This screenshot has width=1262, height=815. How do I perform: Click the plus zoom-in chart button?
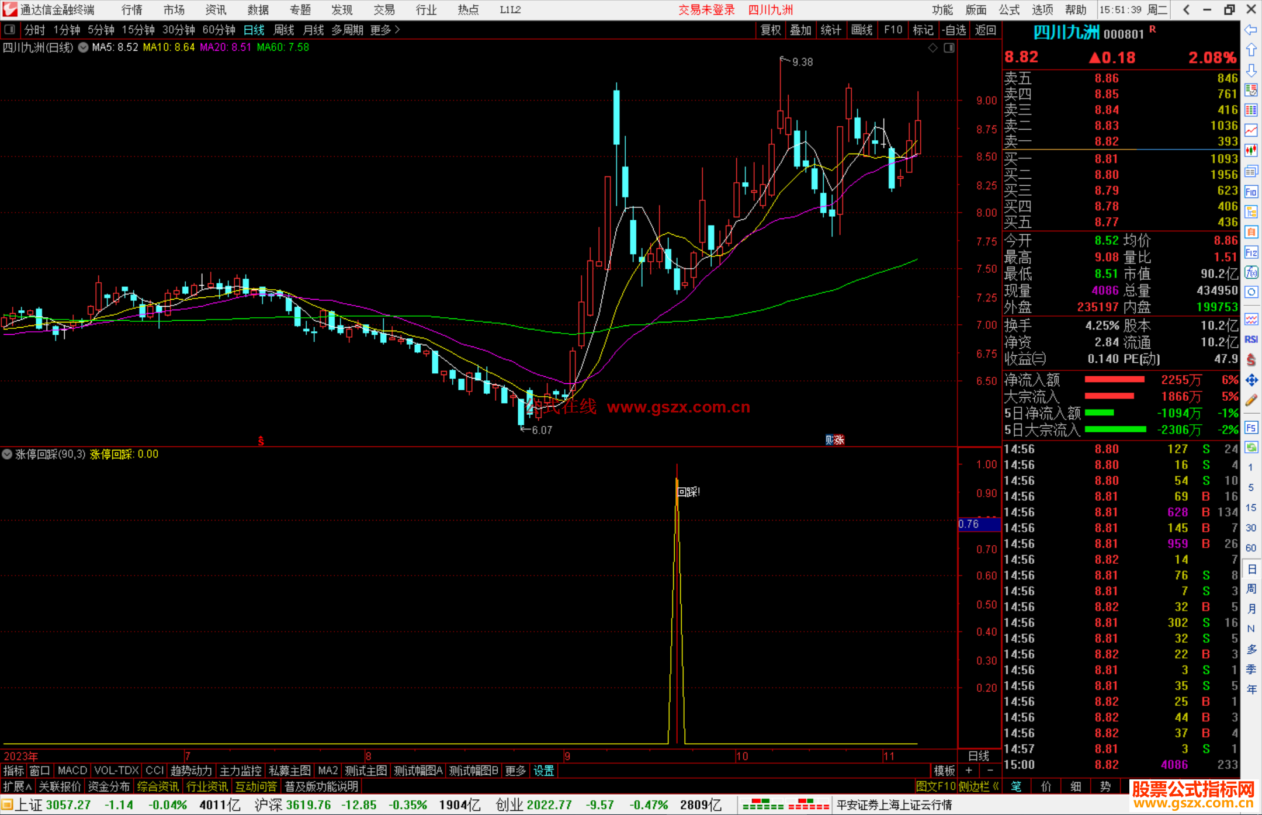tap(969, 770)
